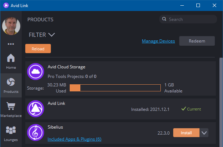Click the Sibelius product name
This screenshot has height=147, width=223.
[55, 127]
